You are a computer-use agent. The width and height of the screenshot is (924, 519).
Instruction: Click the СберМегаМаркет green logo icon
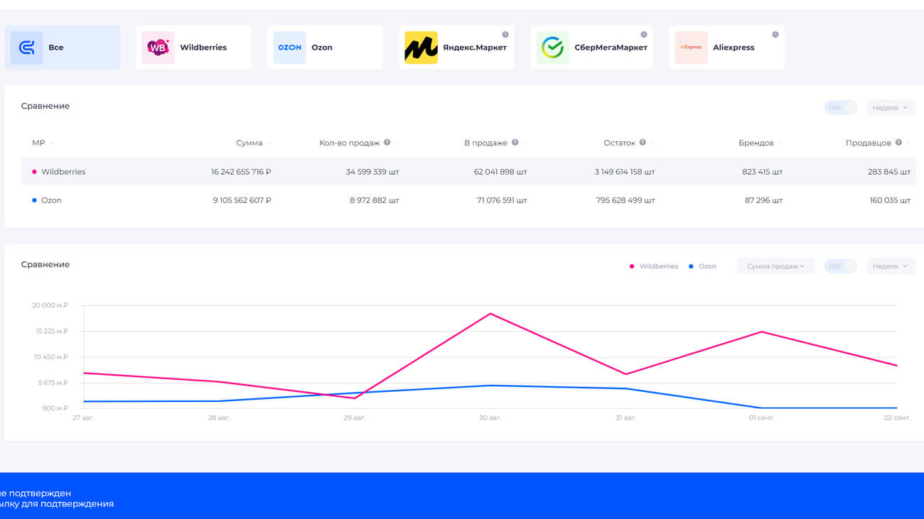tap(552, 48)
